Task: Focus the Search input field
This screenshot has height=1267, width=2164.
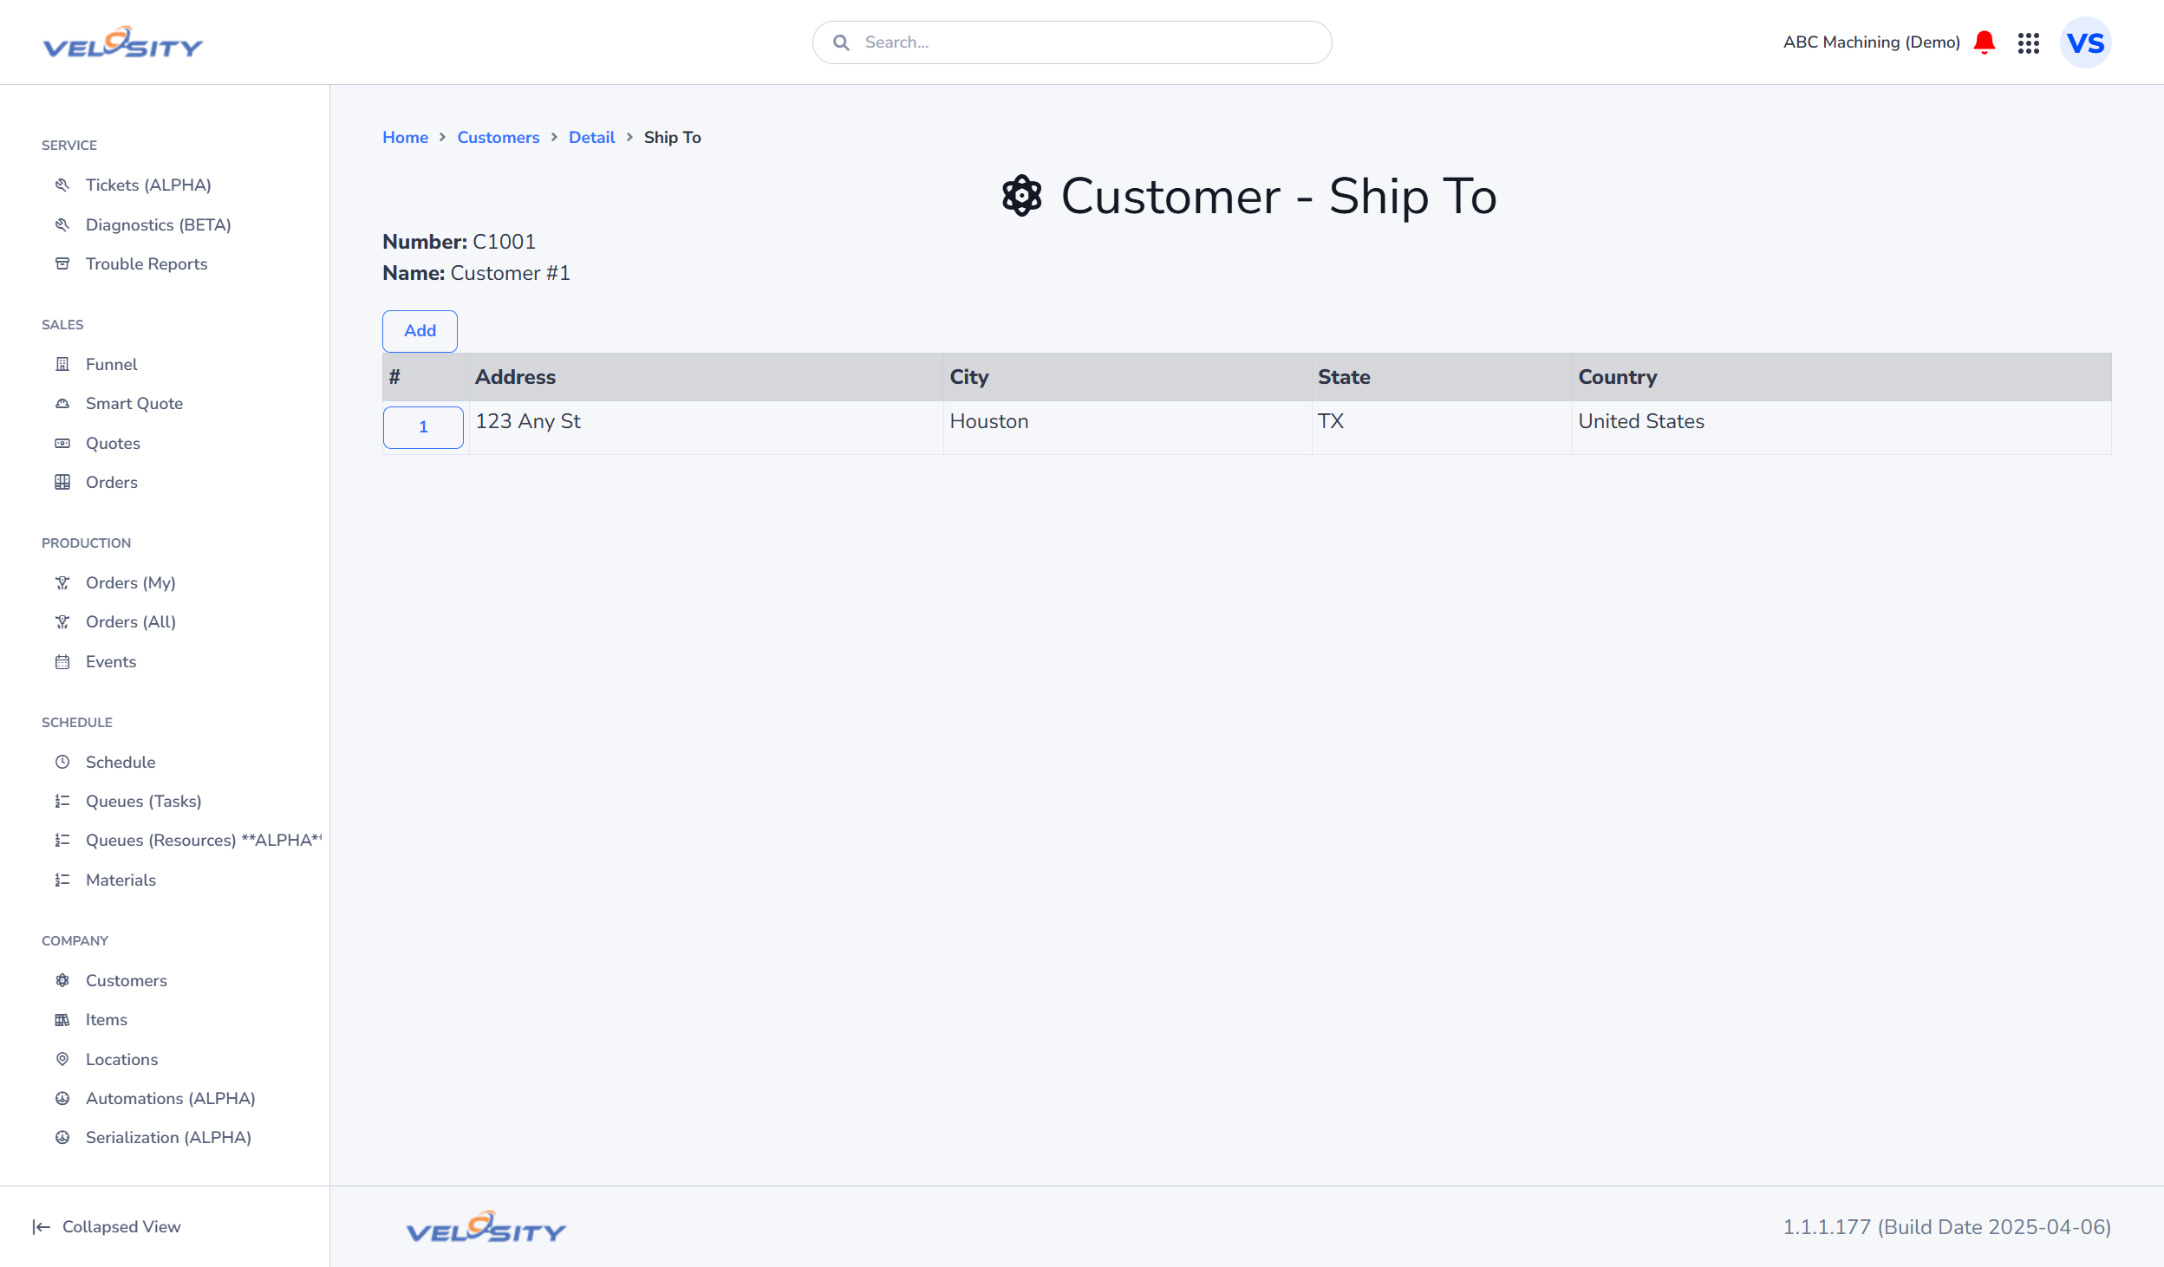Action: tap(1072, 42)
